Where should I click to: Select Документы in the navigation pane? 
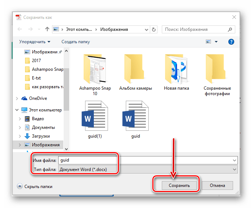click(x=40, y=127)
